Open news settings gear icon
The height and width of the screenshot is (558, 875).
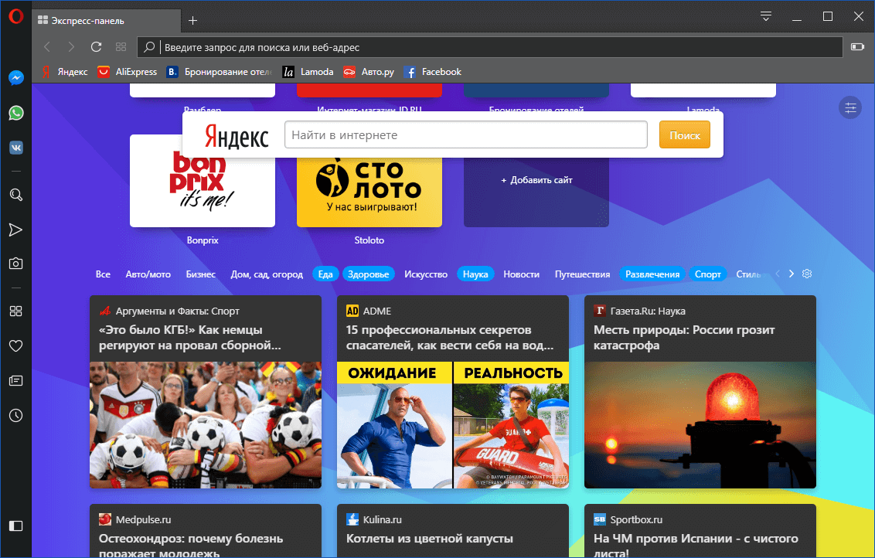coord(807,274)
